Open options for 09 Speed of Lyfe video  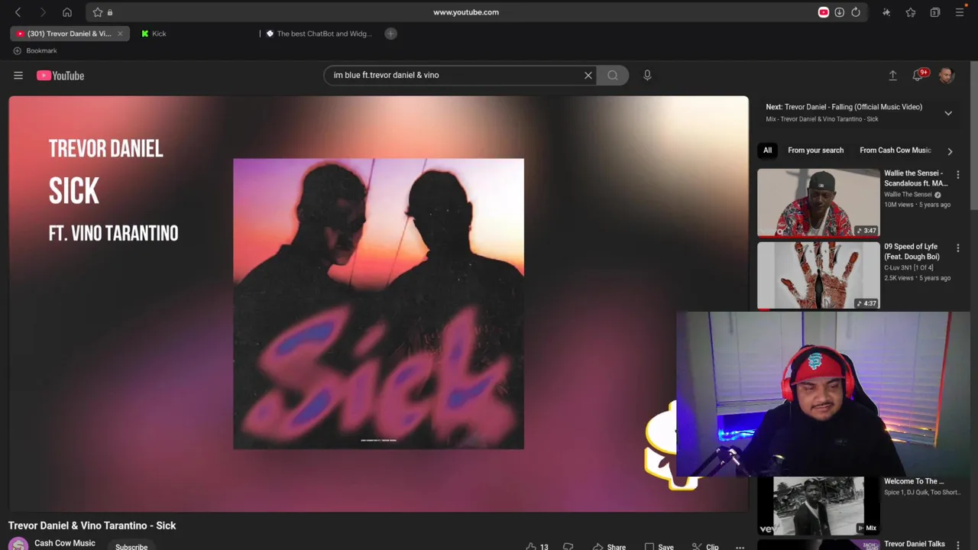pyautogui.click(x=958, y=248)
